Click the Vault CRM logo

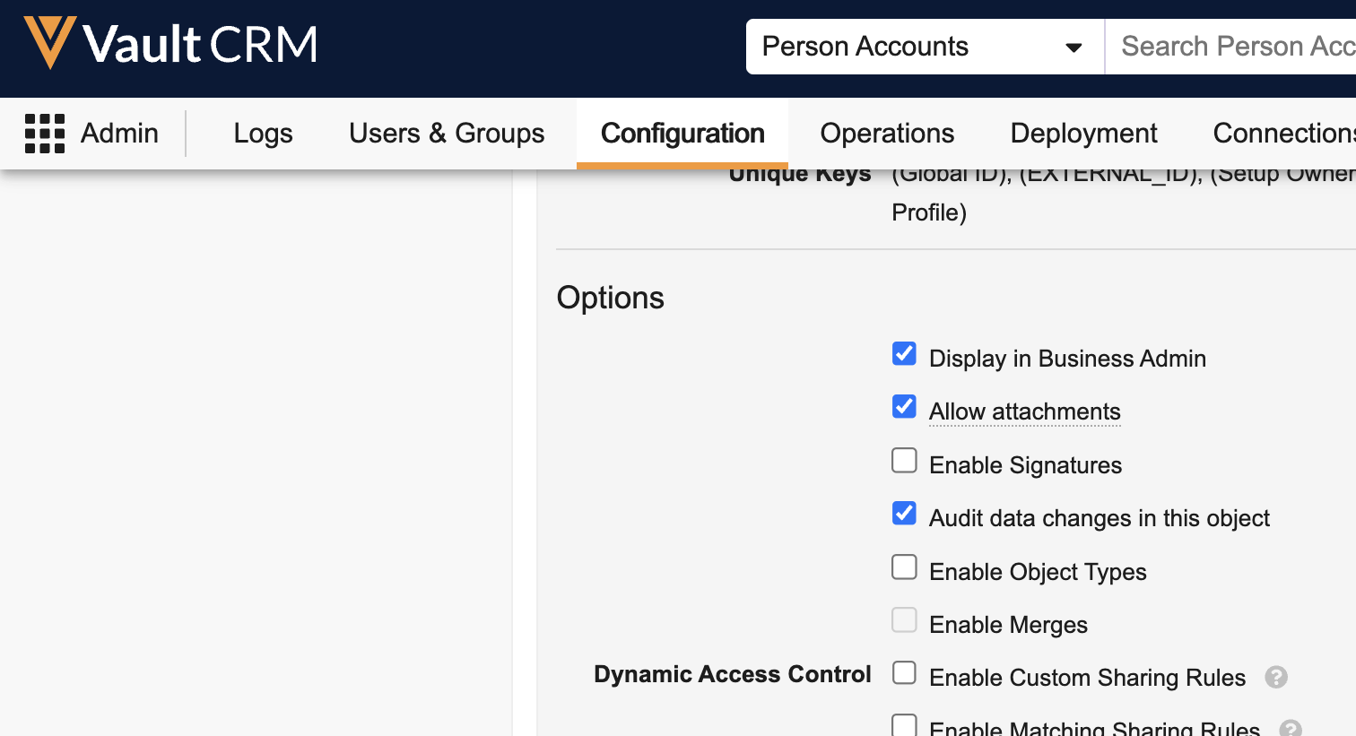pos(170,43)
